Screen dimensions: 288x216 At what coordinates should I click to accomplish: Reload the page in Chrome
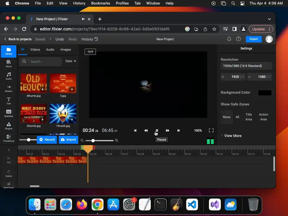coord(24,29)
